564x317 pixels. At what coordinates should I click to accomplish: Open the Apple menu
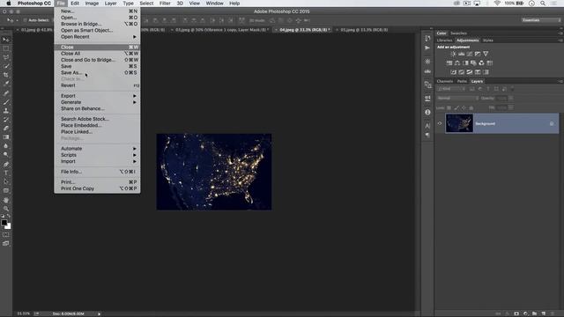[x=8, y=4]
